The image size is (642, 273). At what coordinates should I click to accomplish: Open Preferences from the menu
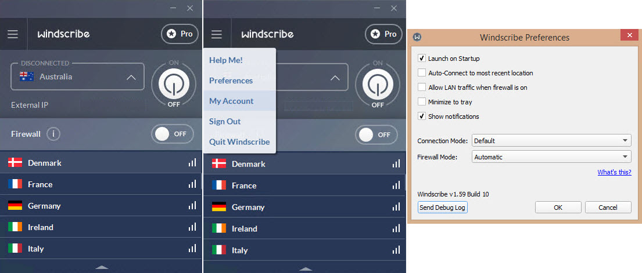click(x=239, y=81)
